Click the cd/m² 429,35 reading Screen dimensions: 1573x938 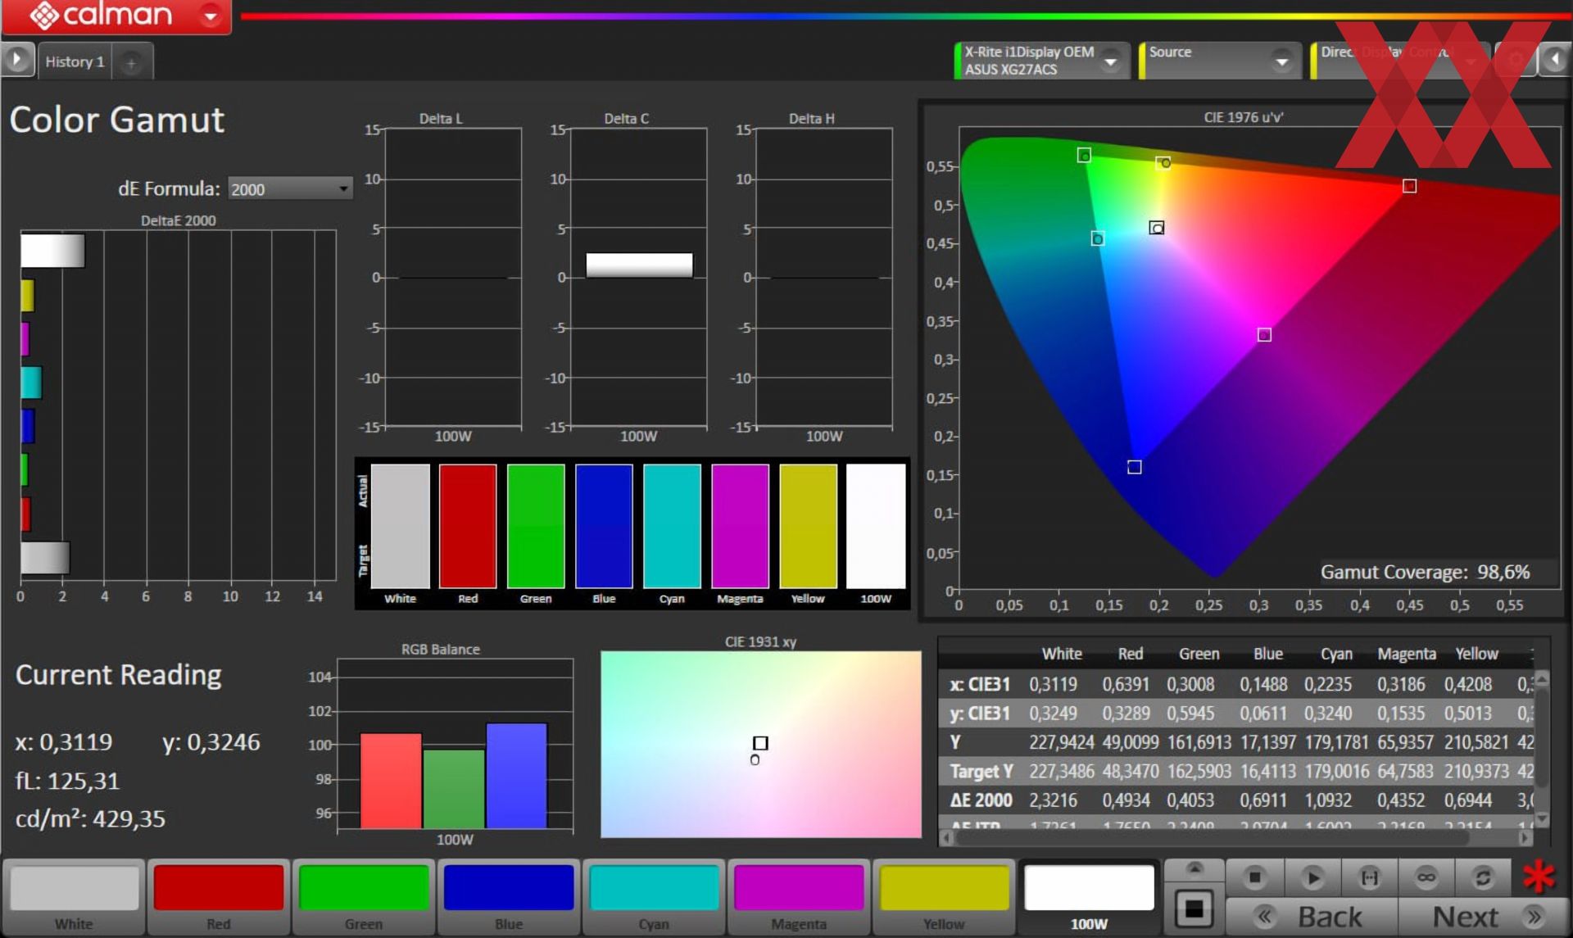tap(90, 818)
